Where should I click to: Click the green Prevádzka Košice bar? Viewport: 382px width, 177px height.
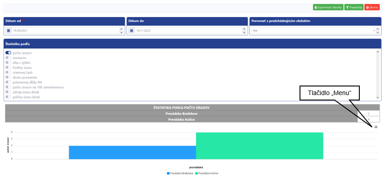pyautogui.click(x=260, y=146)
